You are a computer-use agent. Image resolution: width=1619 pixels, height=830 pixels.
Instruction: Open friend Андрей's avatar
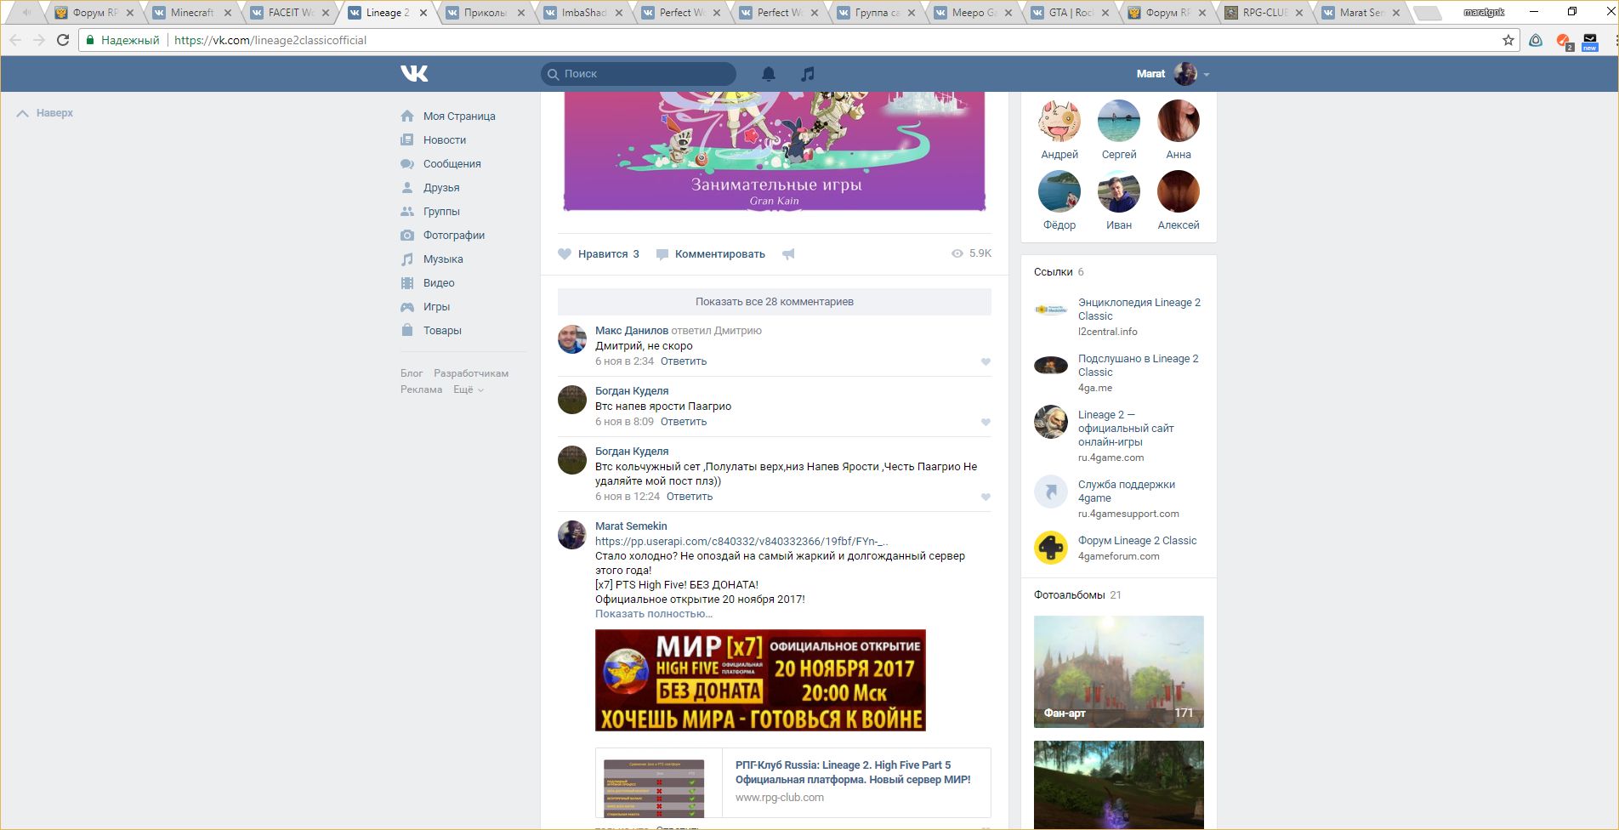coord(1059,121)
